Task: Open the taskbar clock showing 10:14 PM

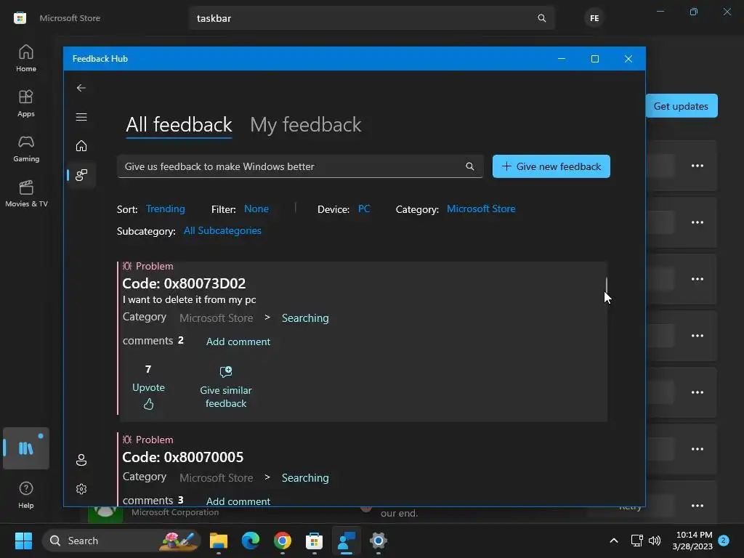Action: 692,541
